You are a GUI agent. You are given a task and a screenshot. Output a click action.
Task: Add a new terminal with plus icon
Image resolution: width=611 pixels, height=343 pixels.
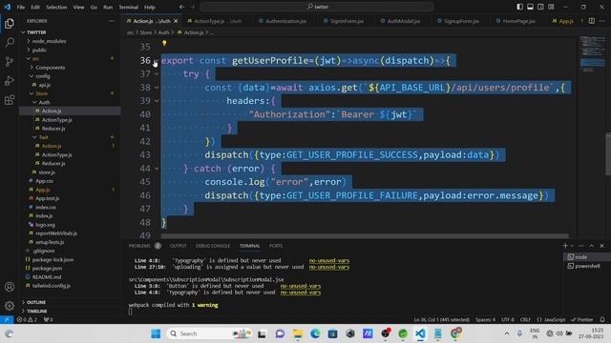point(565,246)
